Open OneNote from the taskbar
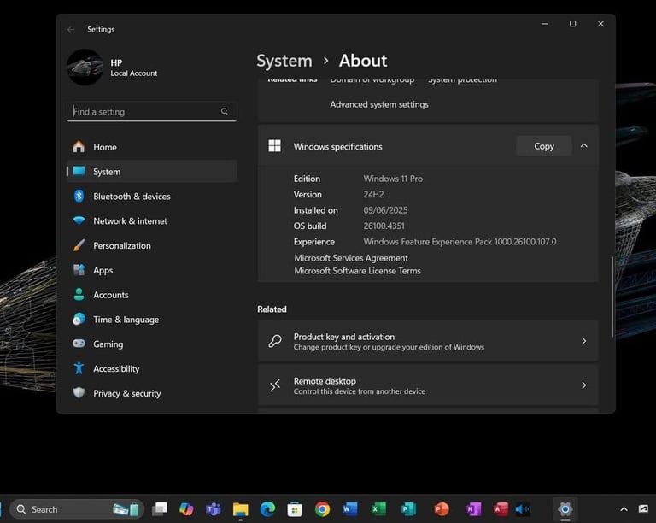656x523 pixels. (473, 508)
